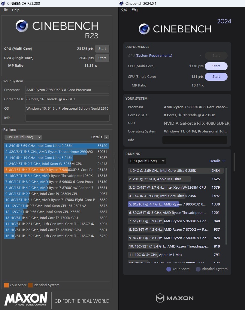Expand the R23 Details dropdown arrow
Viewport: 245px width, 310px height.
pyautogui.click(x=107, y=137)
